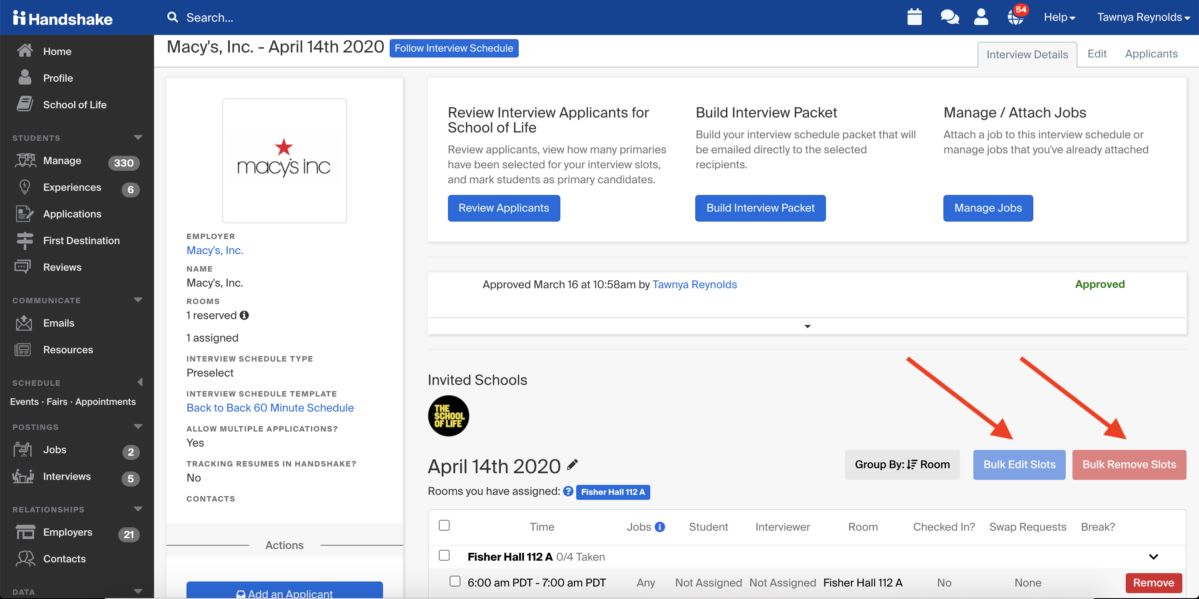Click Add an Applicant button
The width and height of the screenshot is (1199, 599).
(x=284, y=591)
